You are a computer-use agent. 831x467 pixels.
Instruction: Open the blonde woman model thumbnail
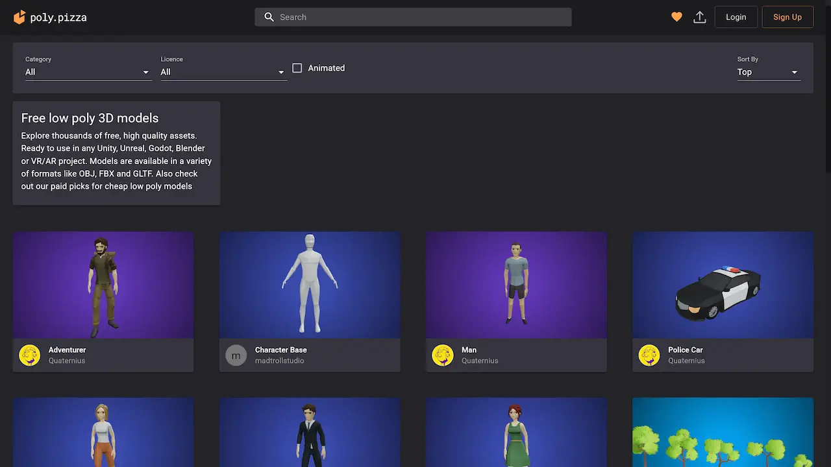[x=103, y=433]
